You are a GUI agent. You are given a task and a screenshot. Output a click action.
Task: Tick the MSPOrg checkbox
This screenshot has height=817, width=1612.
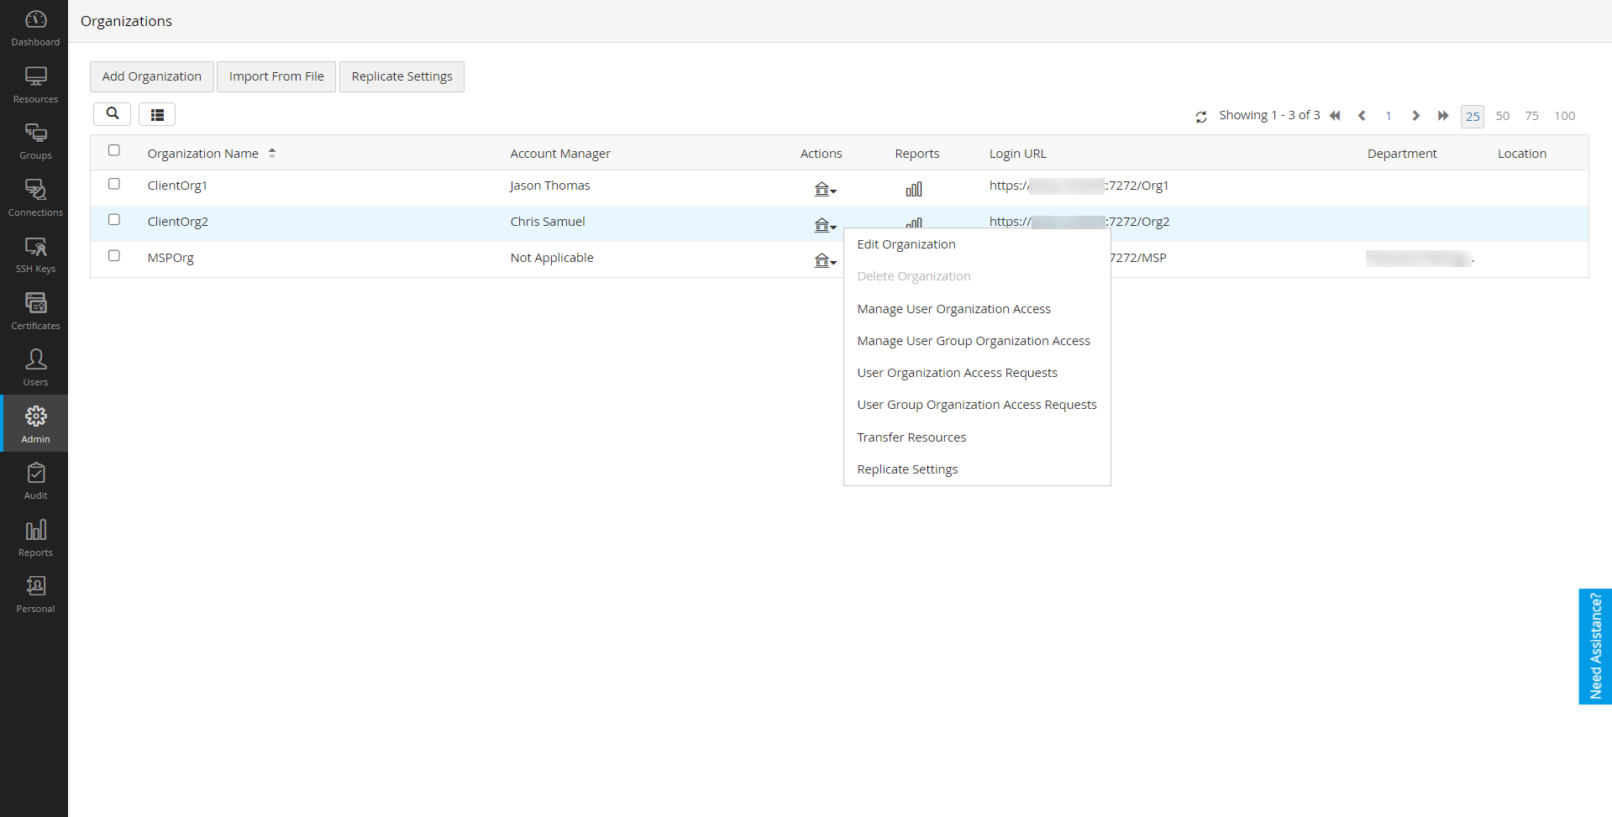(x=114, y=256)
